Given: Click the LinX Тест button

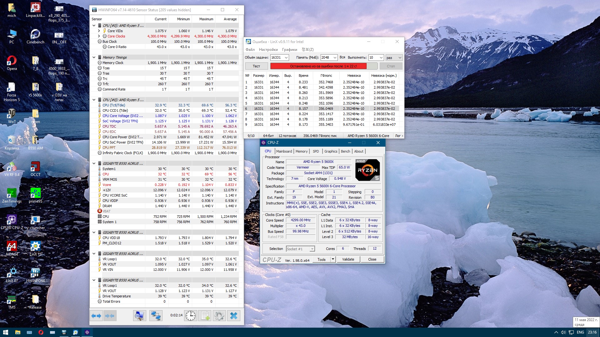Looking at the screenshot, I should 256,66.
